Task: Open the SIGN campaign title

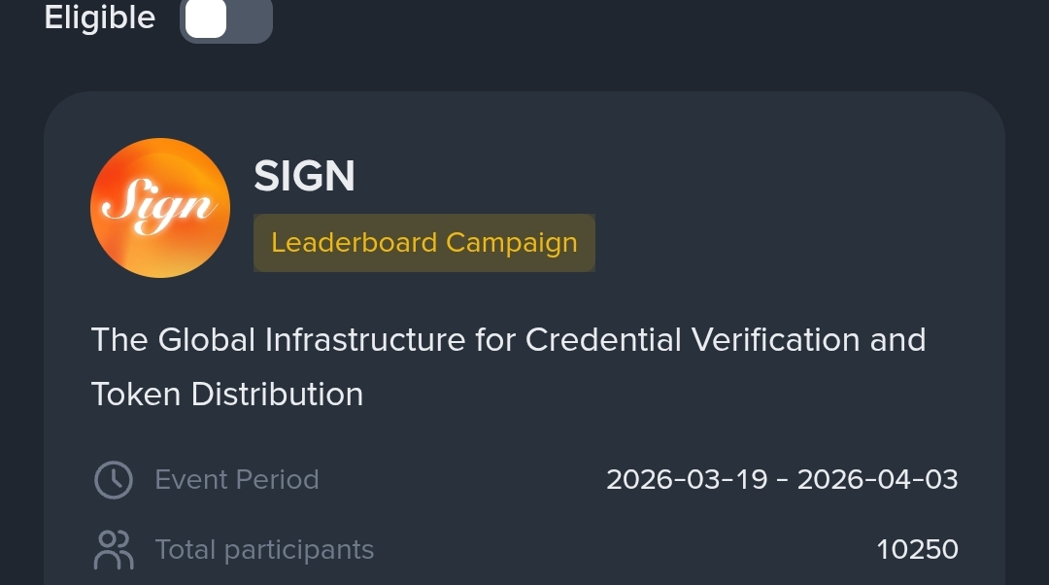Action: 304,176
